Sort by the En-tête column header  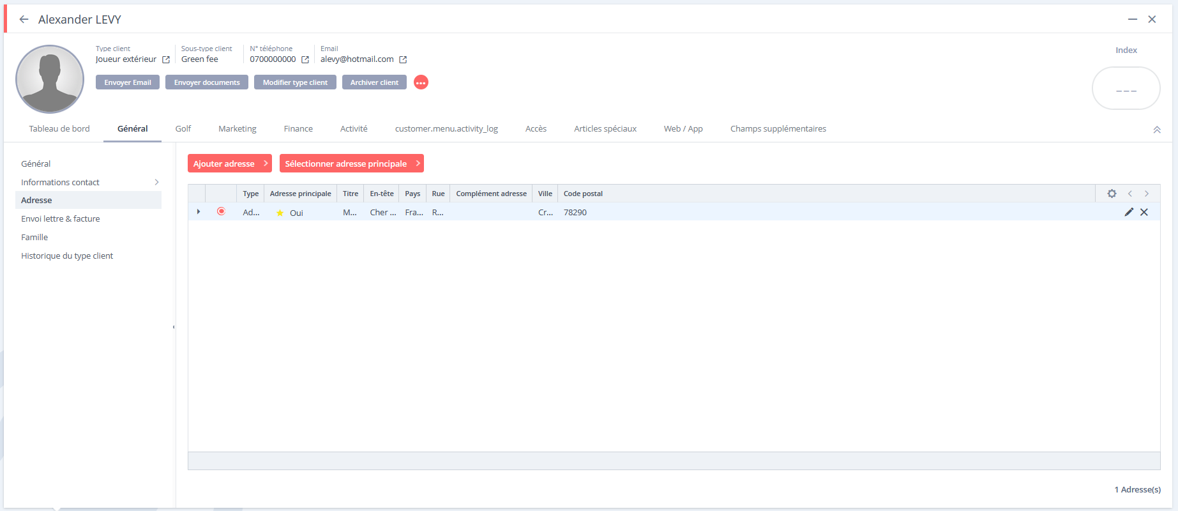pyautogui.click(x=382, y=194)
